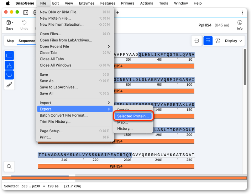Select the paintbrush color tool

[9, 85]
